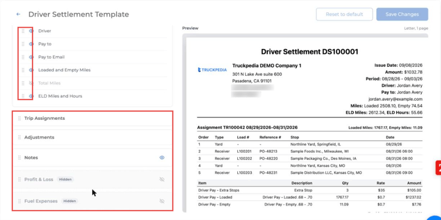Viewport: 441px width, 220px height.
Task: Click the Preview panel label
Action: pyautogui.click(x=190, y=28)
